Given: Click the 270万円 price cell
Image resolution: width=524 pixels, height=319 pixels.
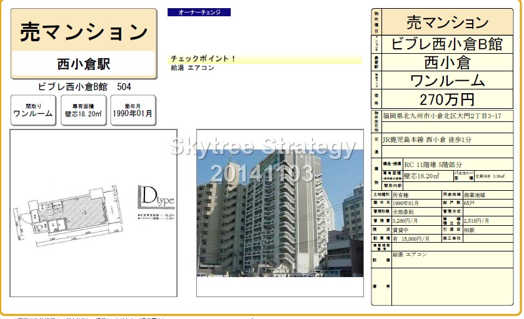Looking at the screenshot, I should [447, 99].
